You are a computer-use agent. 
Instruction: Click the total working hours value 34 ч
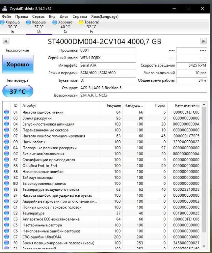[x=192, y=80]
